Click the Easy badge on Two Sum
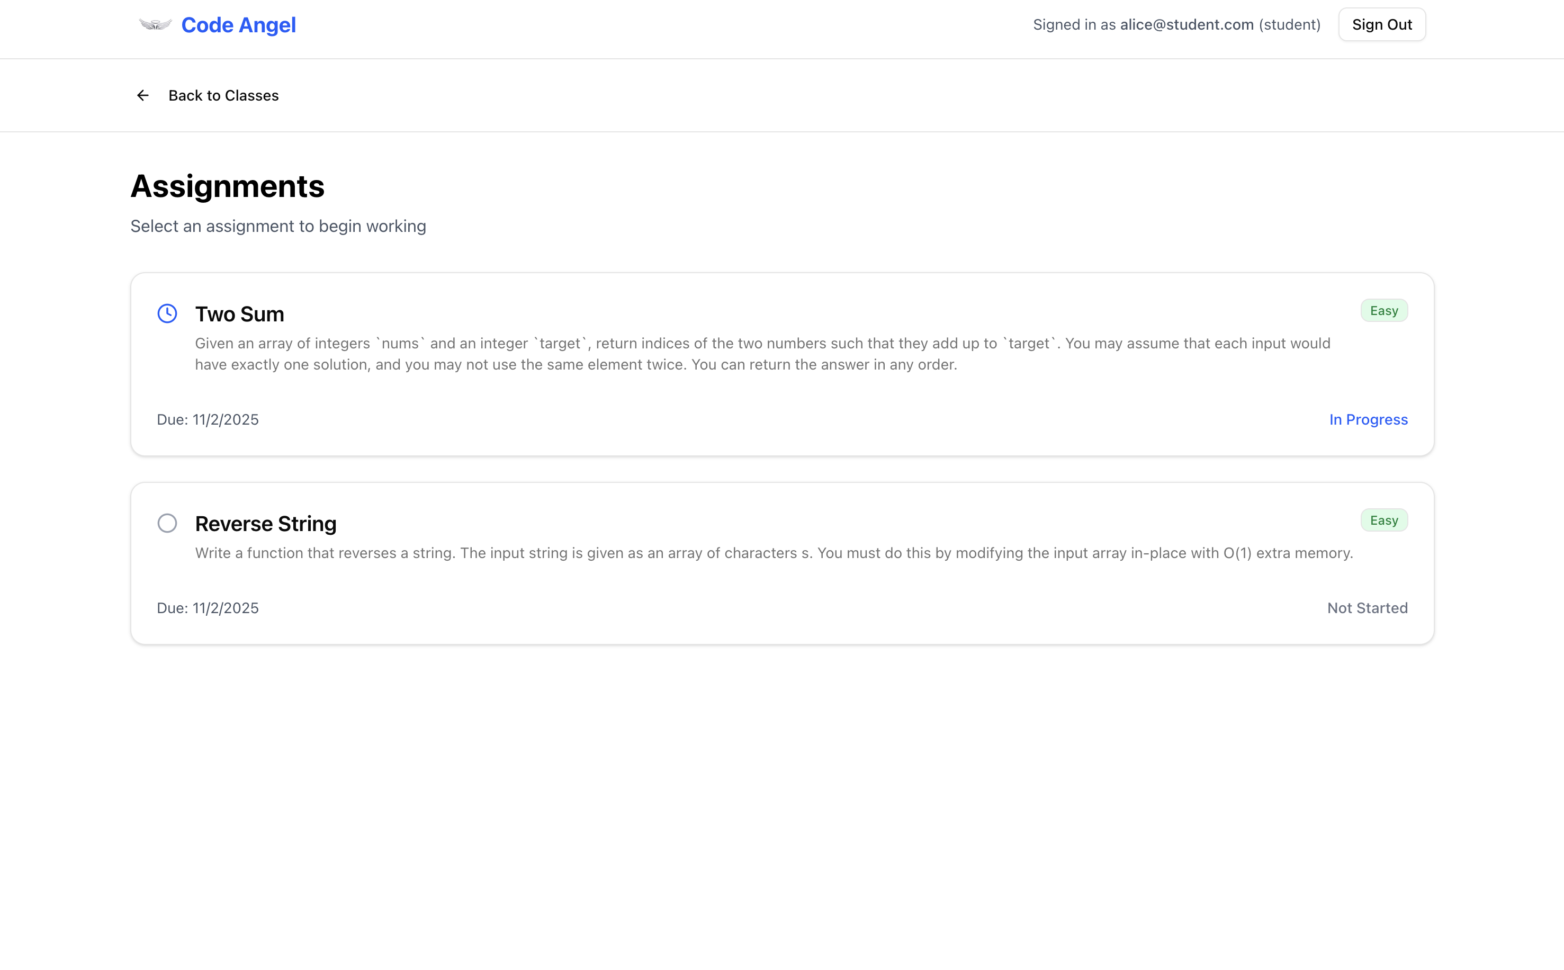Viewport: 1564px width, 970px height. tap(1384, 310)
